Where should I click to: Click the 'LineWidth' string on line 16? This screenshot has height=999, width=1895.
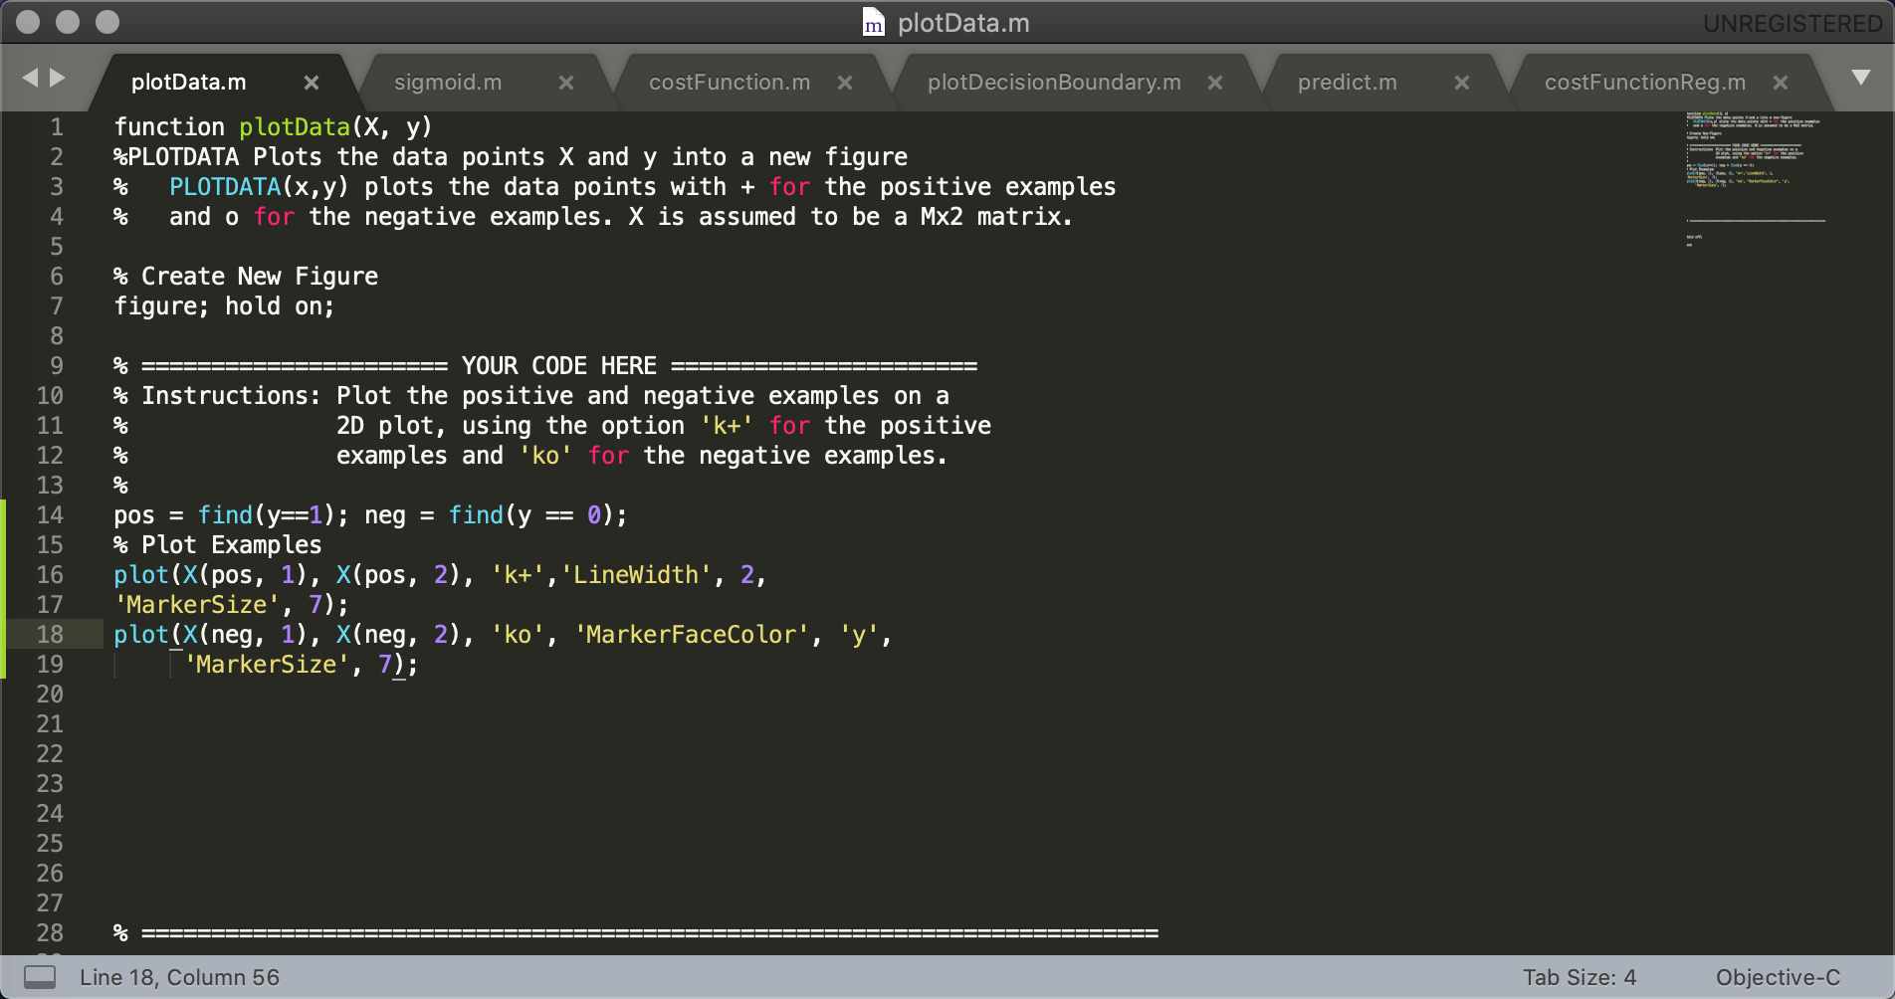click(636, 575)
